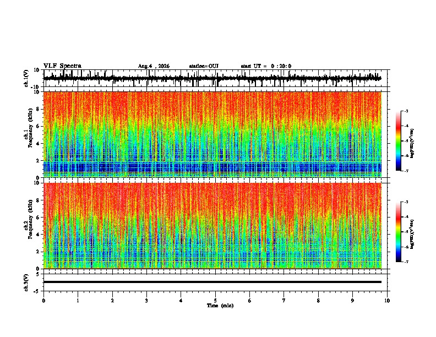Select the 'VLF Spectra' title text
Viewport: 436px width, 337px height.
(62, 66)
